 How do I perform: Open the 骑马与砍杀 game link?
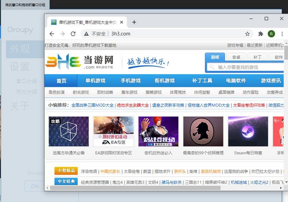coord(171,182)
